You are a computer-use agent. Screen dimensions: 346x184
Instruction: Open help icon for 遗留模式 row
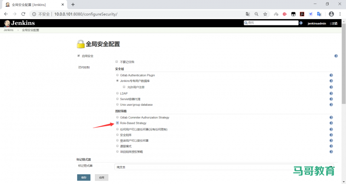point(331,146)
